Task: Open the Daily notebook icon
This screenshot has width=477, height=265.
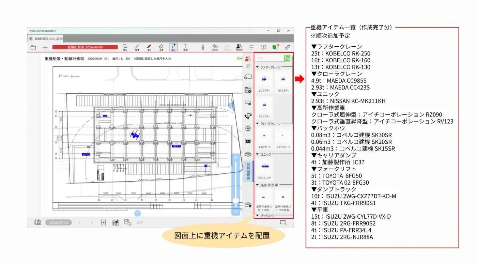Action: click(37, 222)
